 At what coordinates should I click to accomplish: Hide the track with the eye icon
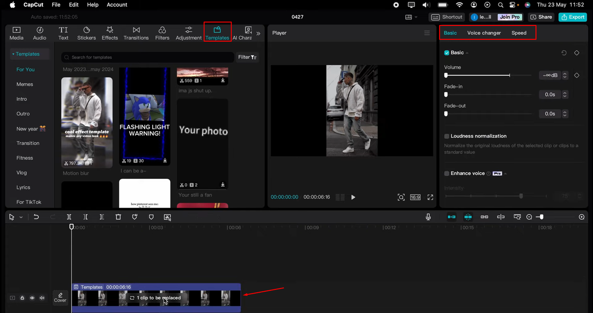[32, 298]
